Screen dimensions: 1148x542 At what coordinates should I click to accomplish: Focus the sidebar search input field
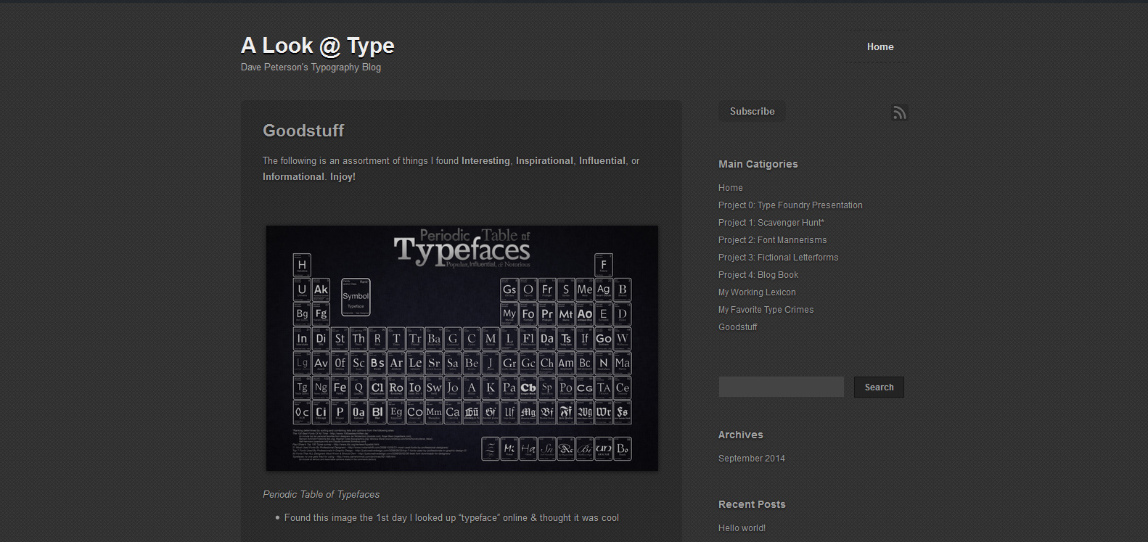[781, 387]
